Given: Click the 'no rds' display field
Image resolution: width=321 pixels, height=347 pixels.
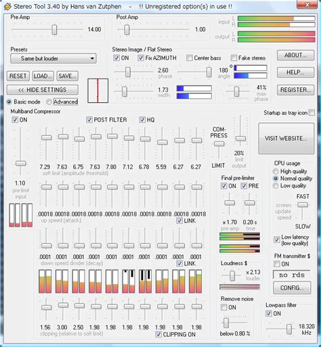Looking at the screenshot, I should (292, 275).
